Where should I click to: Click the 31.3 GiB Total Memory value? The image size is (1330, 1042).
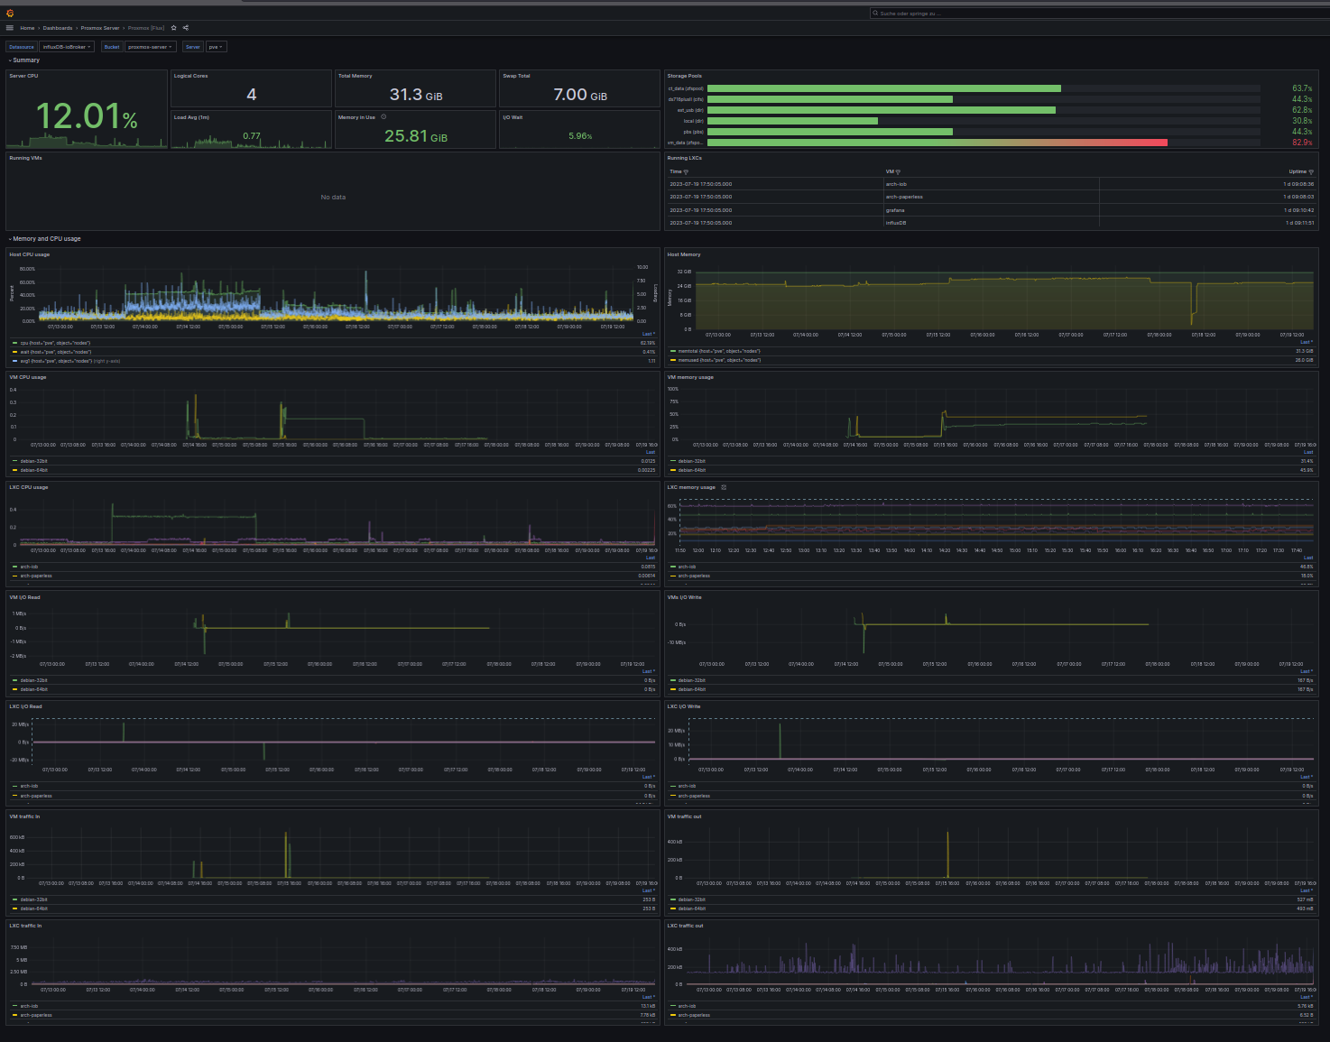[416, 95]
